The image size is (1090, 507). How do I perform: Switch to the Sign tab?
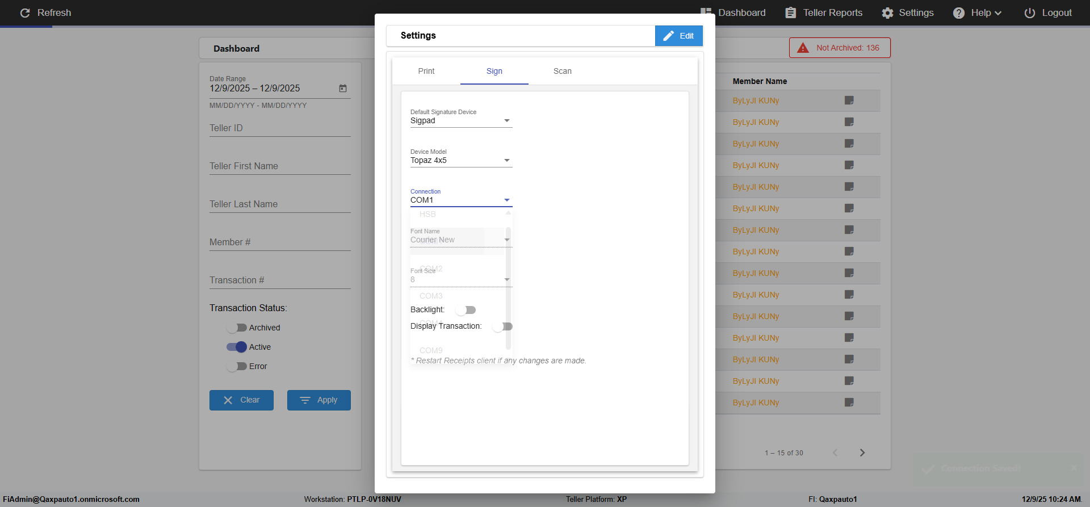(494, 71)
